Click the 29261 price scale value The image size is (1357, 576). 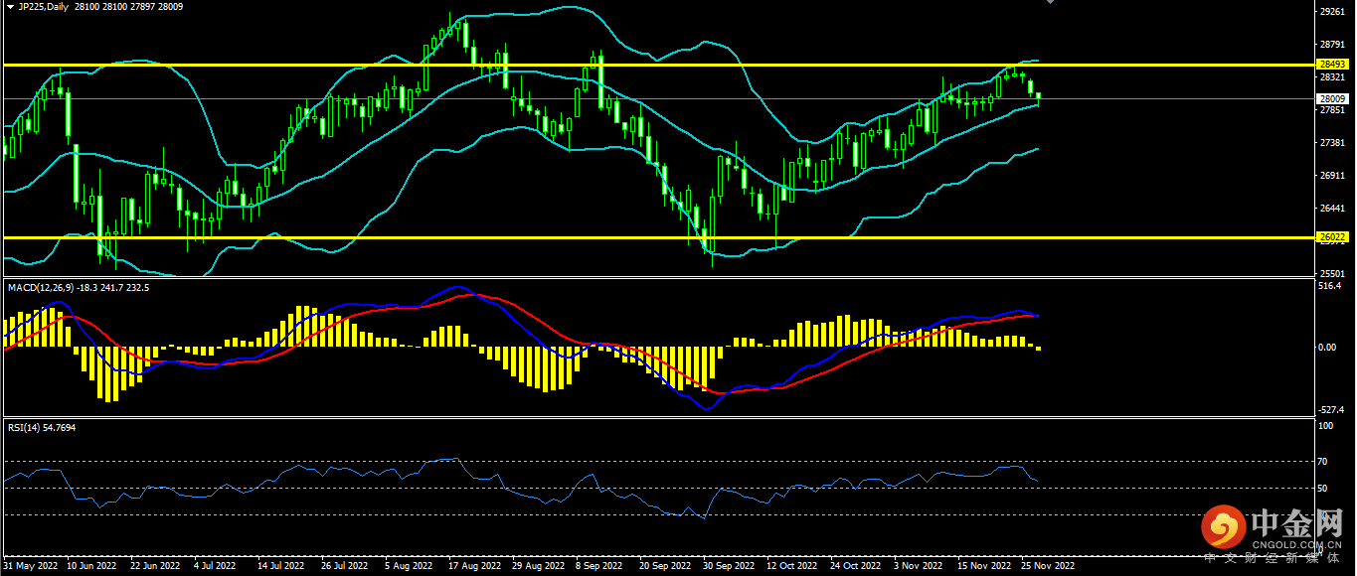click(x=1330, y=12)
